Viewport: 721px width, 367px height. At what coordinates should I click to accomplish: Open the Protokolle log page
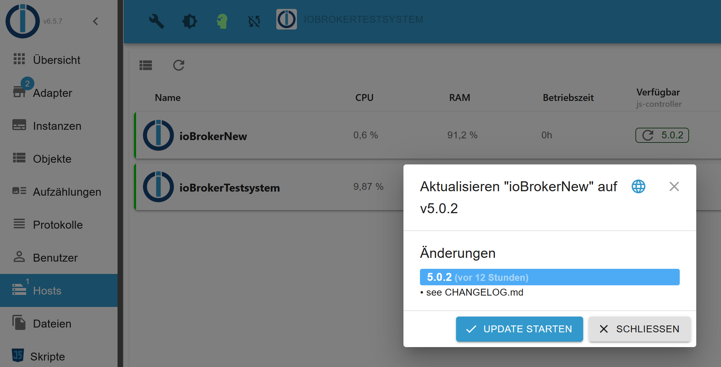[x=58, y=225]
